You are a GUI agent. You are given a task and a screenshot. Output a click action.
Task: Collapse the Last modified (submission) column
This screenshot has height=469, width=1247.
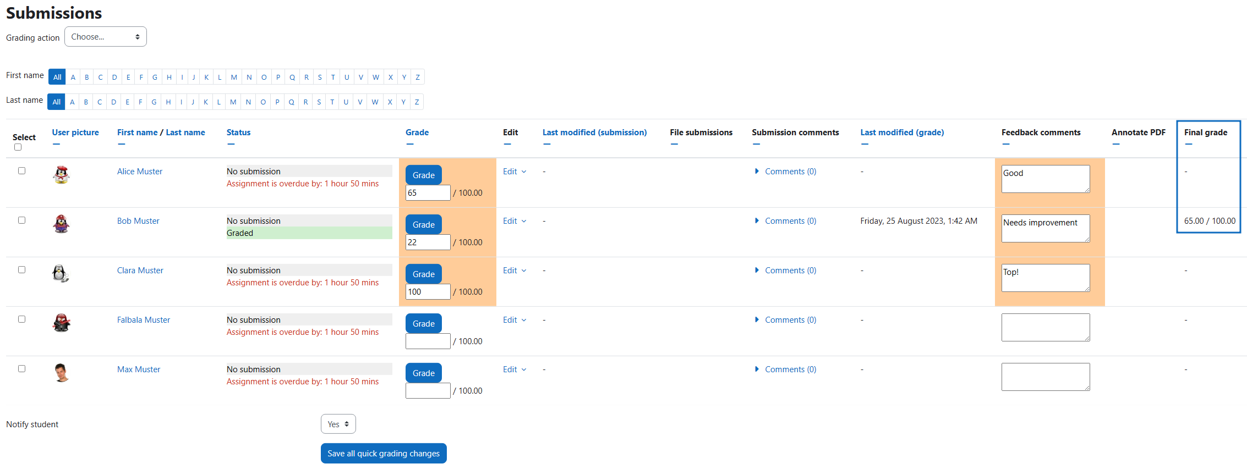click(546, 144)
